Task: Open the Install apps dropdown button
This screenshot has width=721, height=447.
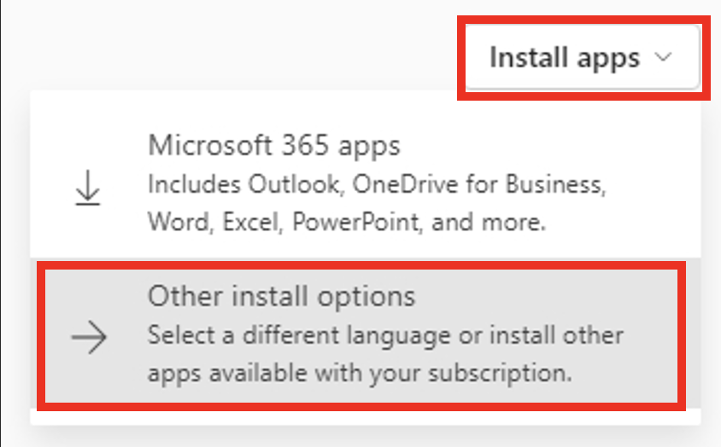Action: 583,57
